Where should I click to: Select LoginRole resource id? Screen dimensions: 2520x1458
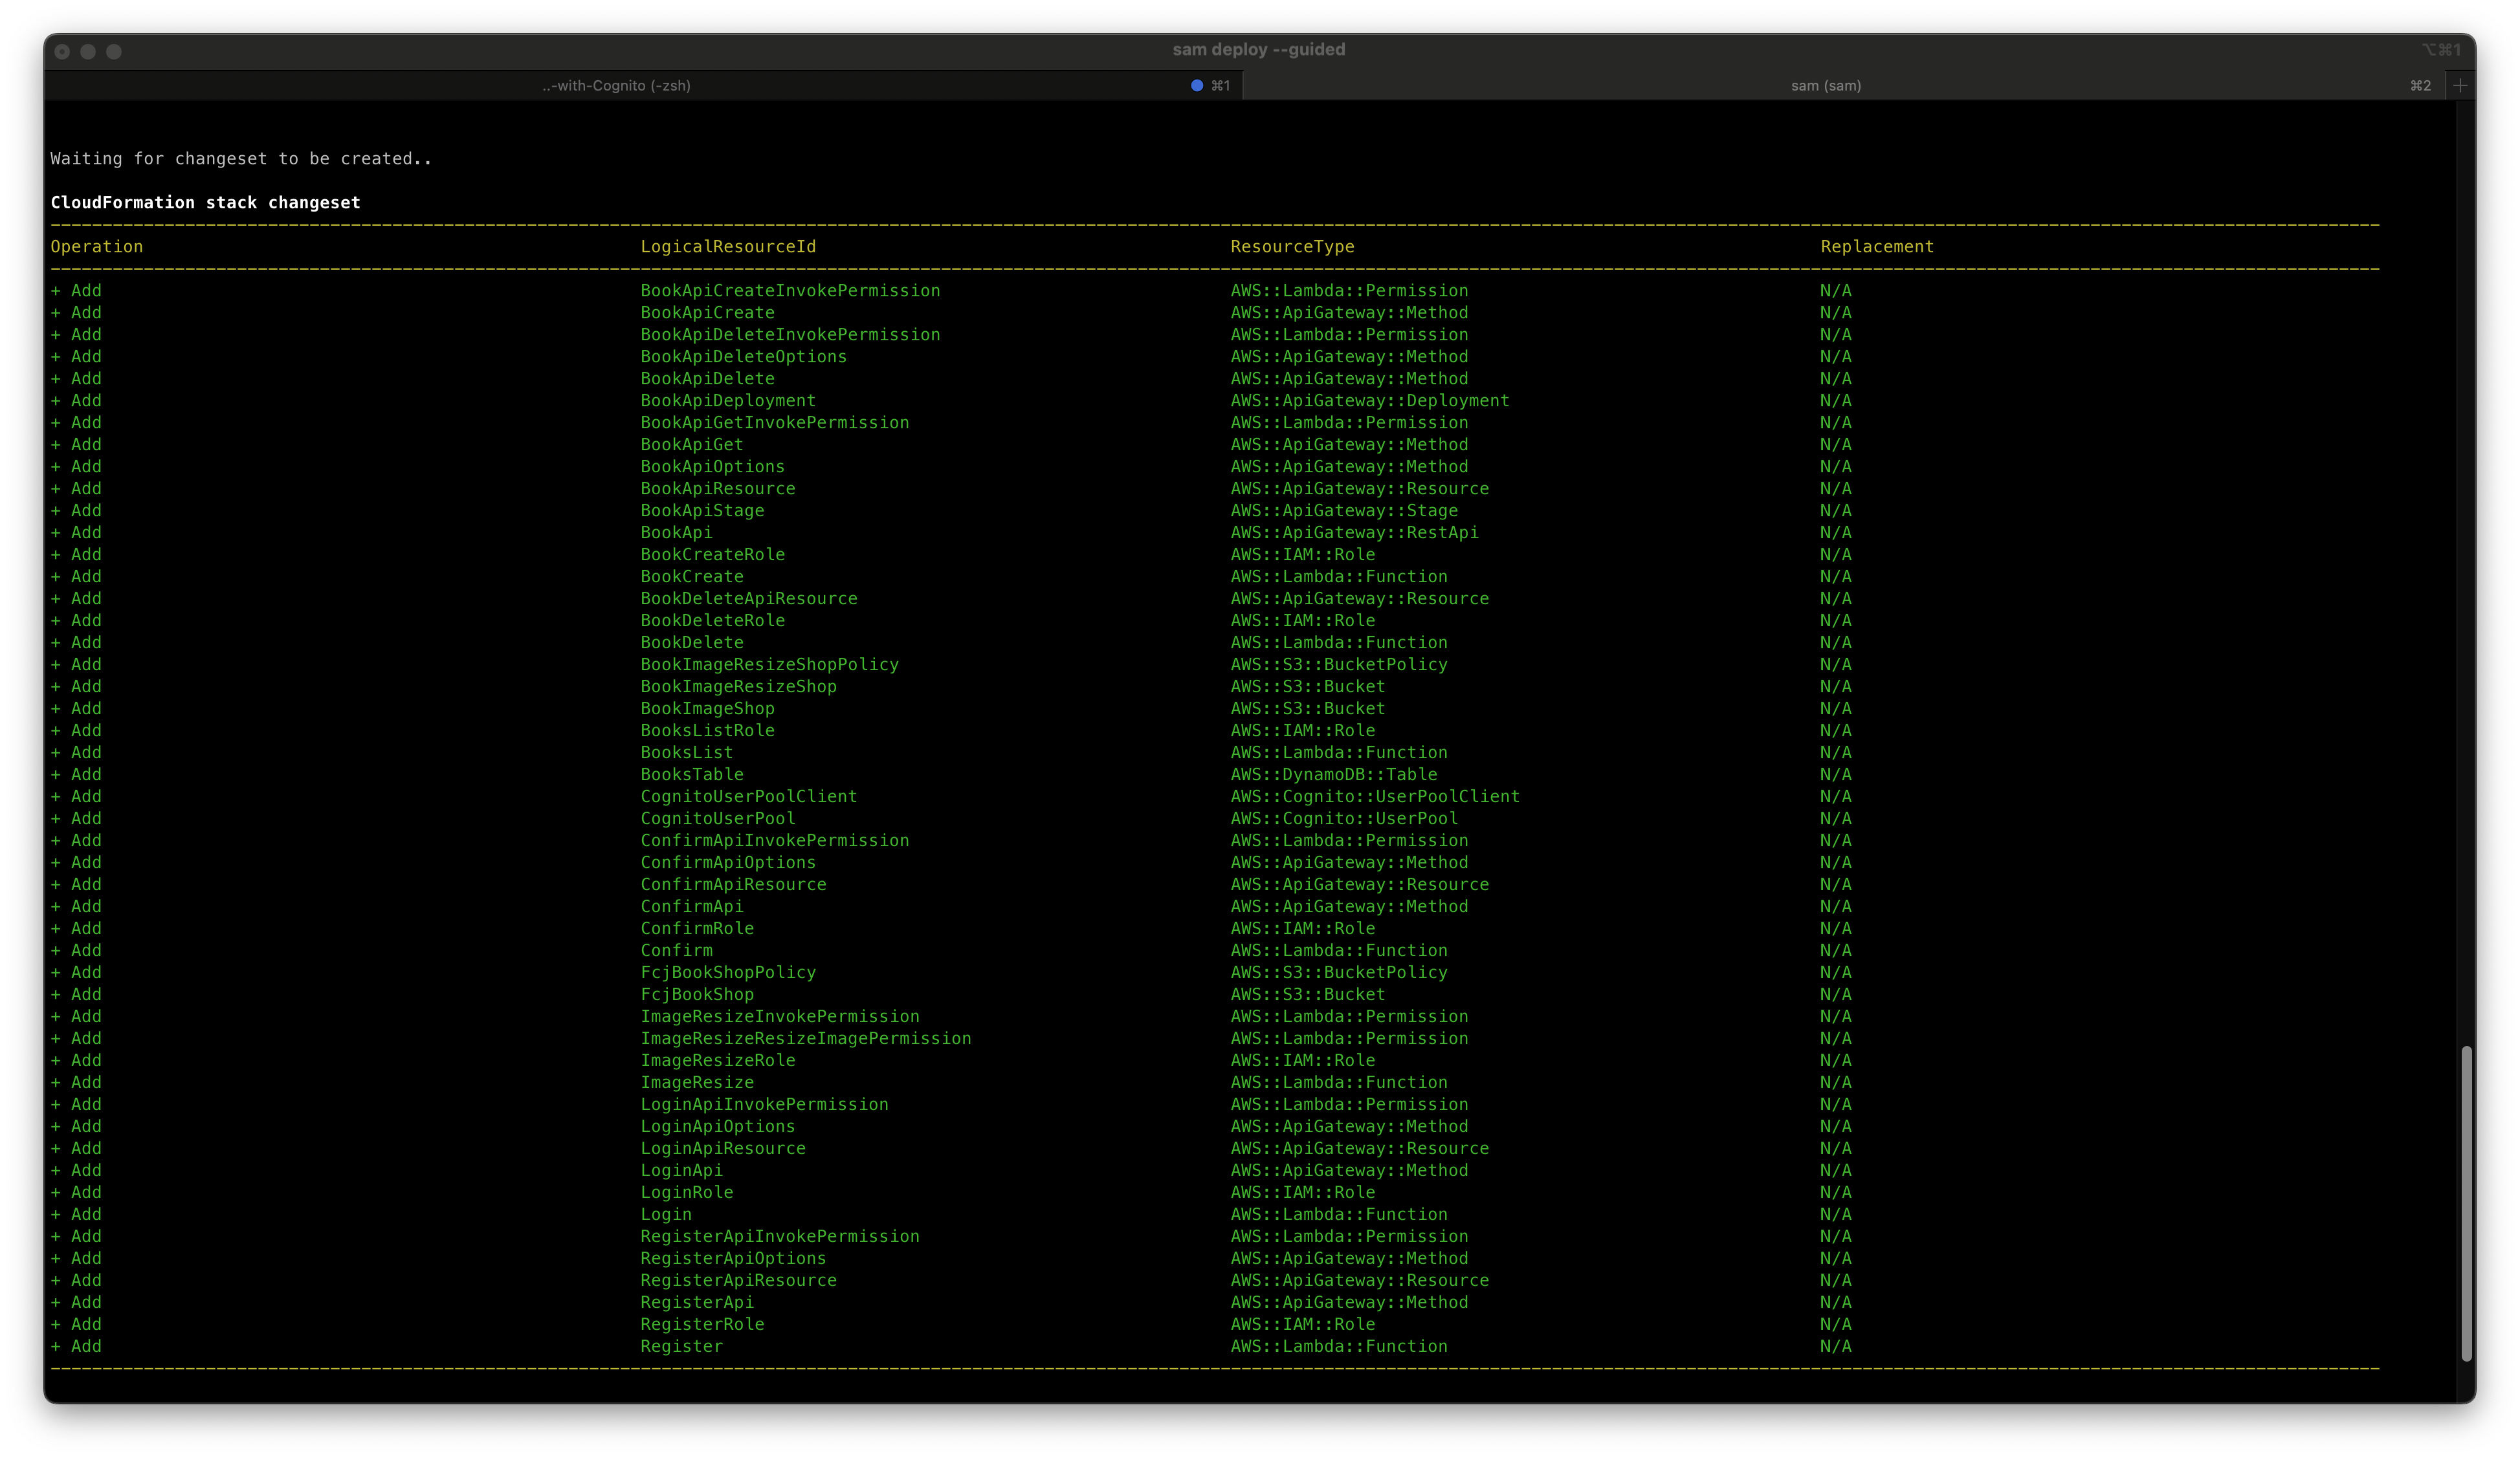coord(687,1192)
